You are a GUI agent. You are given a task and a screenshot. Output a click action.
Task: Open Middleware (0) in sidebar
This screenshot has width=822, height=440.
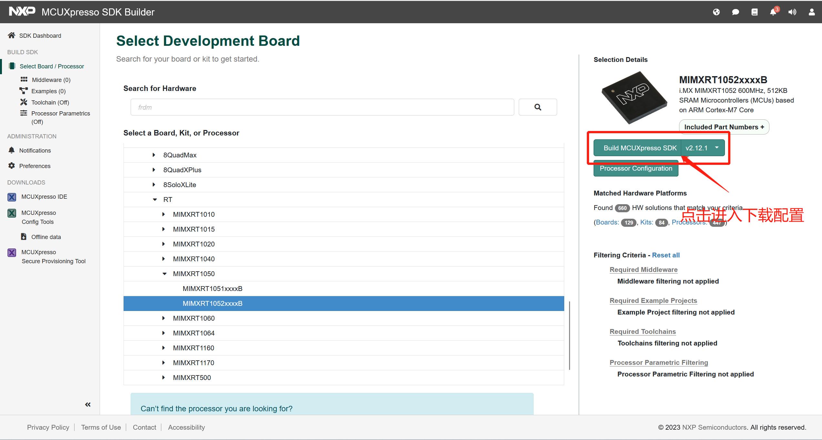tap(51, 80)
